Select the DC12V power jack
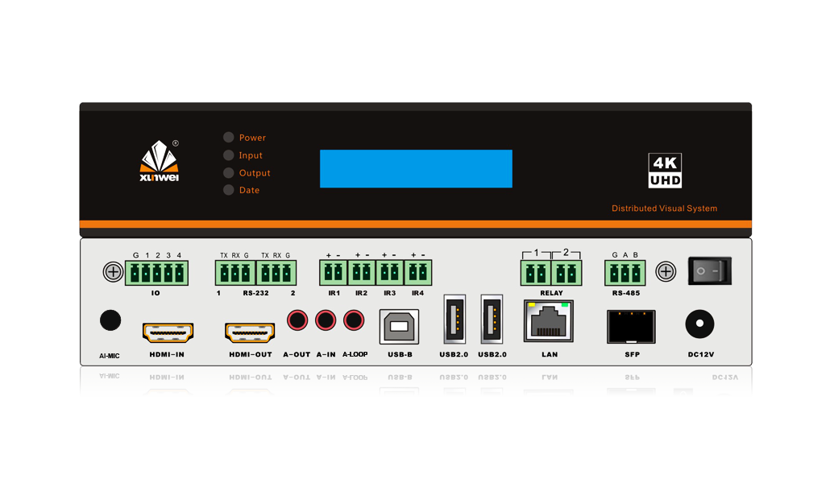Screen dimensions: 830x483 point(699,325)
